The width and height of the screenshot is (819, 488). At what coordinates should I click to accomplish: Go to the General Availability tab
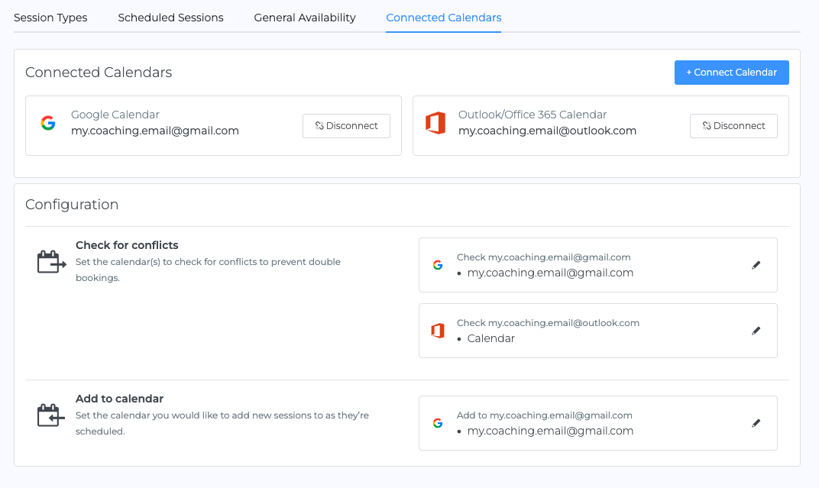[x=305, y=18]
